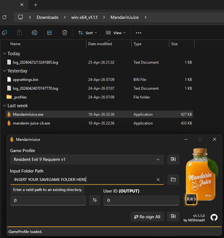Viewport: 224px width, 238px height.
Task: Click the appsettings.bin file icon
Action: coord(9,79)
